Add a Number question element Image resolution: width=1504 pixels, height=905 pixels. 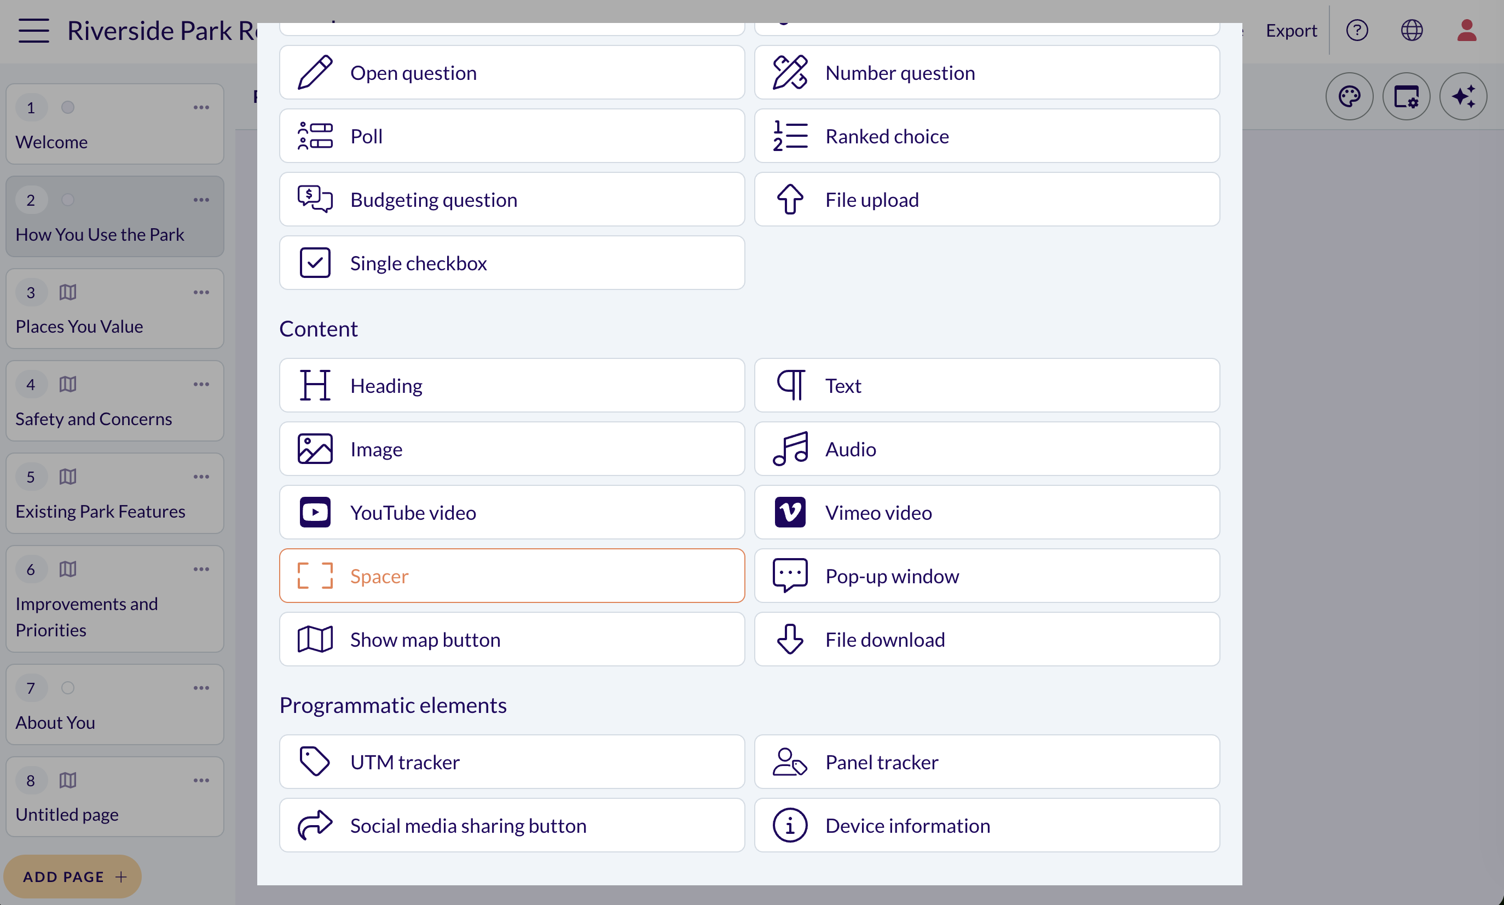coord(987,73)
